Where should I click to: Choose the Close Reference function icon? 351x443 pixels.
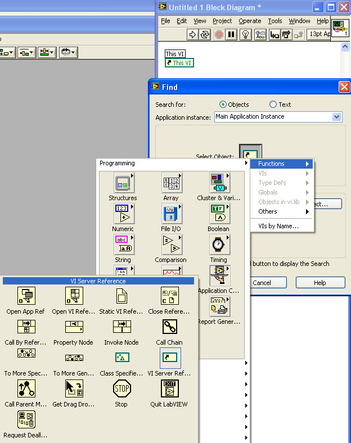[x=169, y=296]
